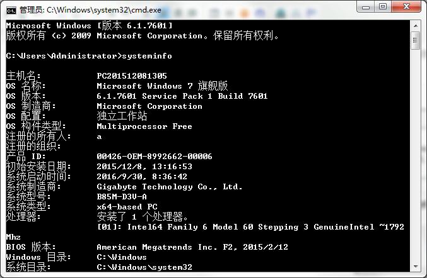
Task: Close the command prompt window
Action: (x=406, y=6)
